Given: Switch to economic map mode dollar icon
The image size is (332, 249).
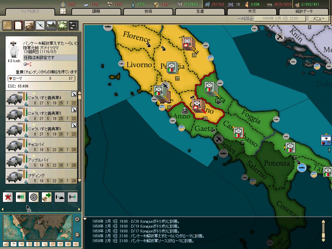Looking at the screenshot, I should click(x=29, y=244).
